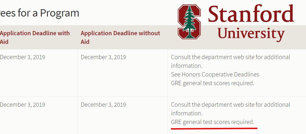The height and width of the screenshot is (134, 306).
Task: Click the "ees for a Program" page heading
Action: [39, 13]
